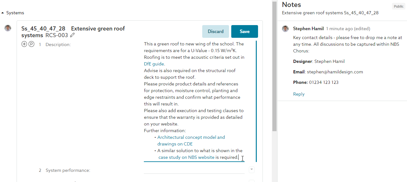Screen dimensions: 407x182
Task: Click inside the Description text editor
Action: (194, 101)
